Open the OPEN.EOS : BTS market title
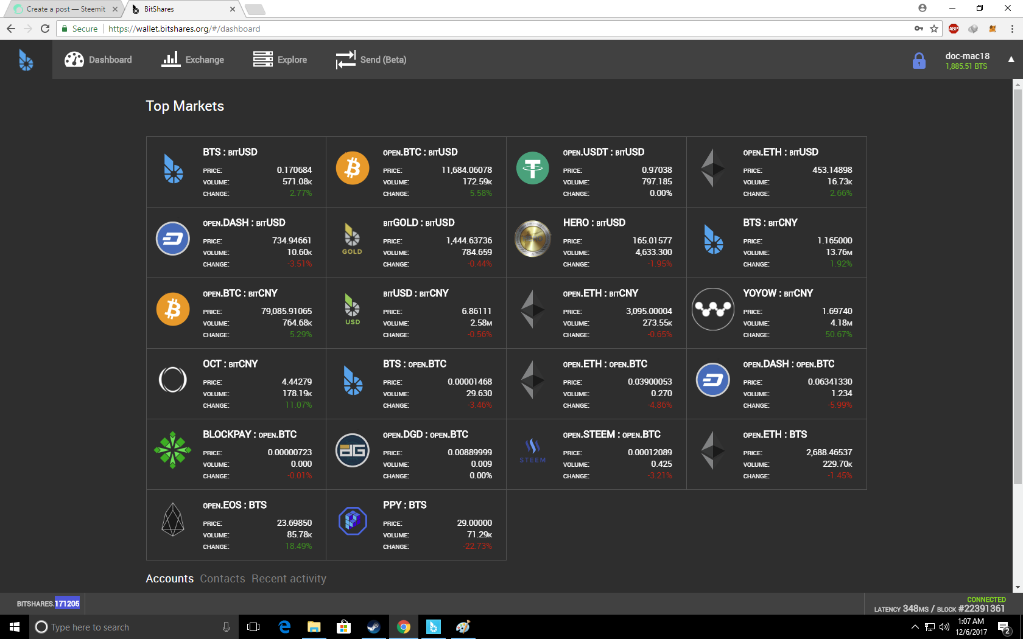 click(235, 505)
